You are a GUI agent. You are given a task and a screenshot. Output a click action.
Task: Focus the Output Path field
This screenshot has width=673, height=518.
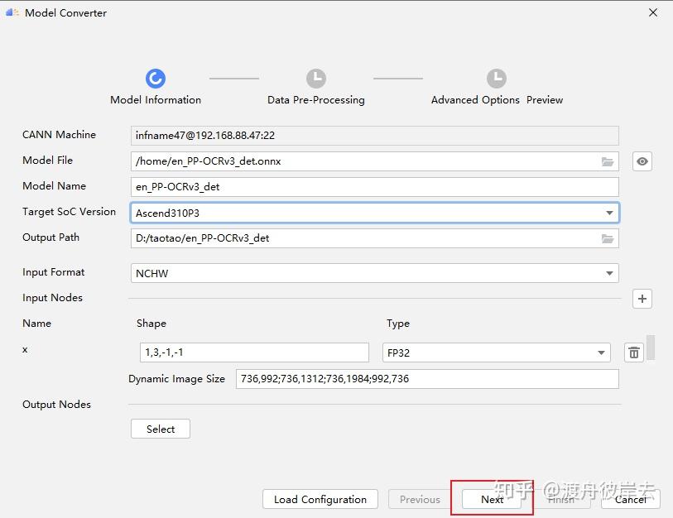[x=375, y=238]
